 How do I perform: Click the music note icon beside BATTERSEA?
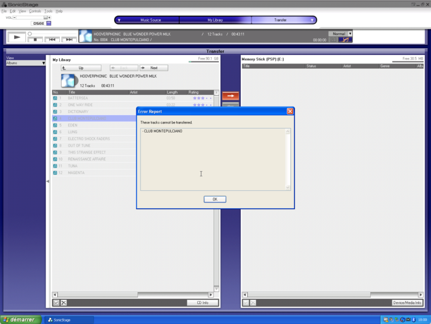click(x=55, y=98)
